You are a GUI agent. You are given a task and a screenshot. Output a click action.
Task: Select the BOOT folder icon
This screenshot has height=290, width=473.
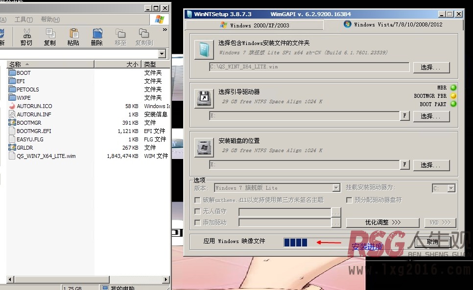tap(12, 72)
